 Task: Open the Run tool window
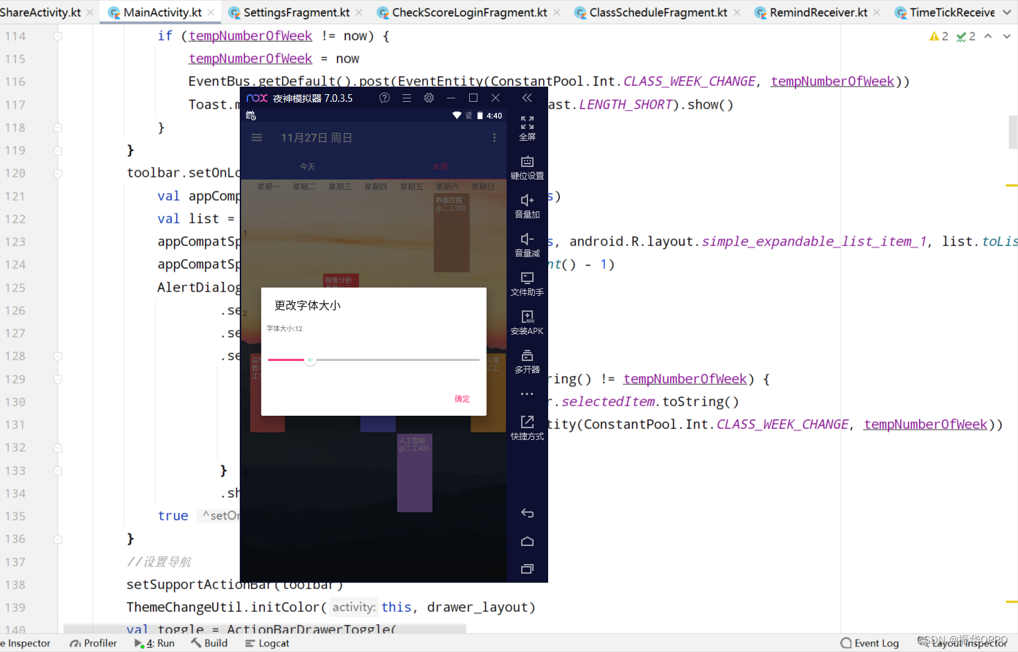coord(155,643)
